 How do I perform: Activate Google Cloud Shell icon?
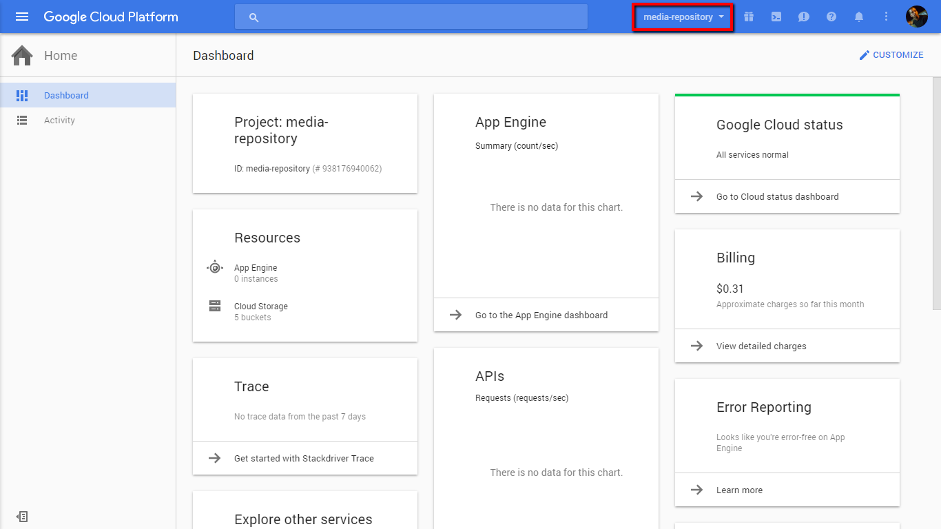pos(776,17)
